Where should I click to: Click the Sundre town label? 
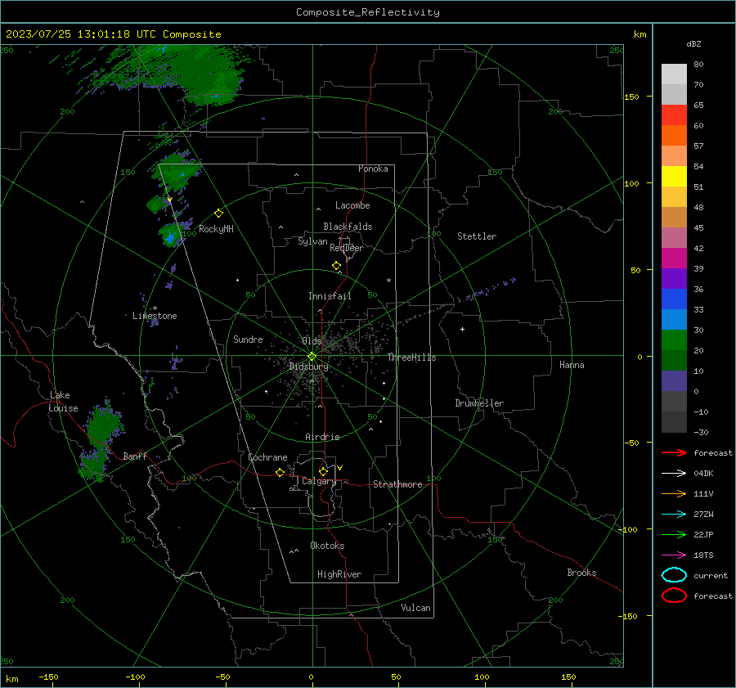pyautogui.click(x=248, y=339)
